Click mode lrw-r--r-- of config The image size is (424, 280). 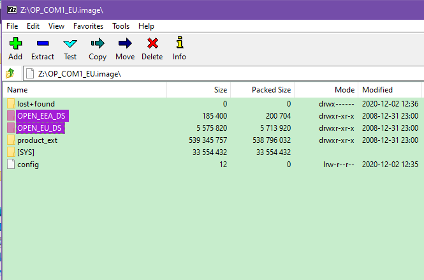pos(339,165)
